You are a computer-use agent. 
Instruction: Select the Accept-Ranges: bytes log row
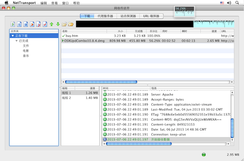click(166, 100)
